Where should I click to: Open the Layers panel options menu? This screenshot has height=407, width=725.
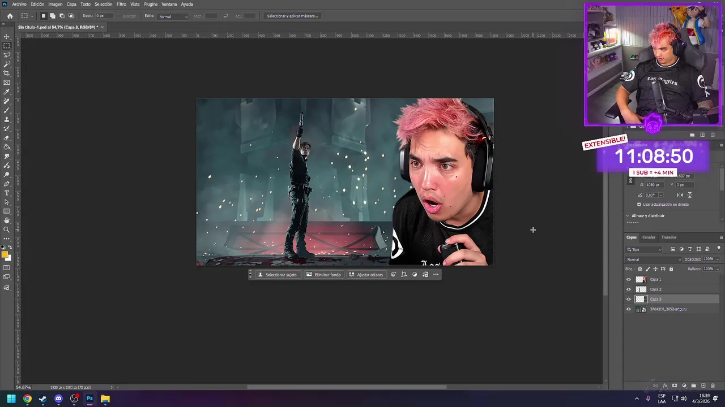click(721, 237)
